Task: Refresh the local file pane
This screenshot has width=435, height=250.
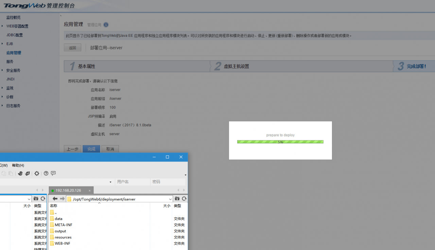Action: pos(43,199)
